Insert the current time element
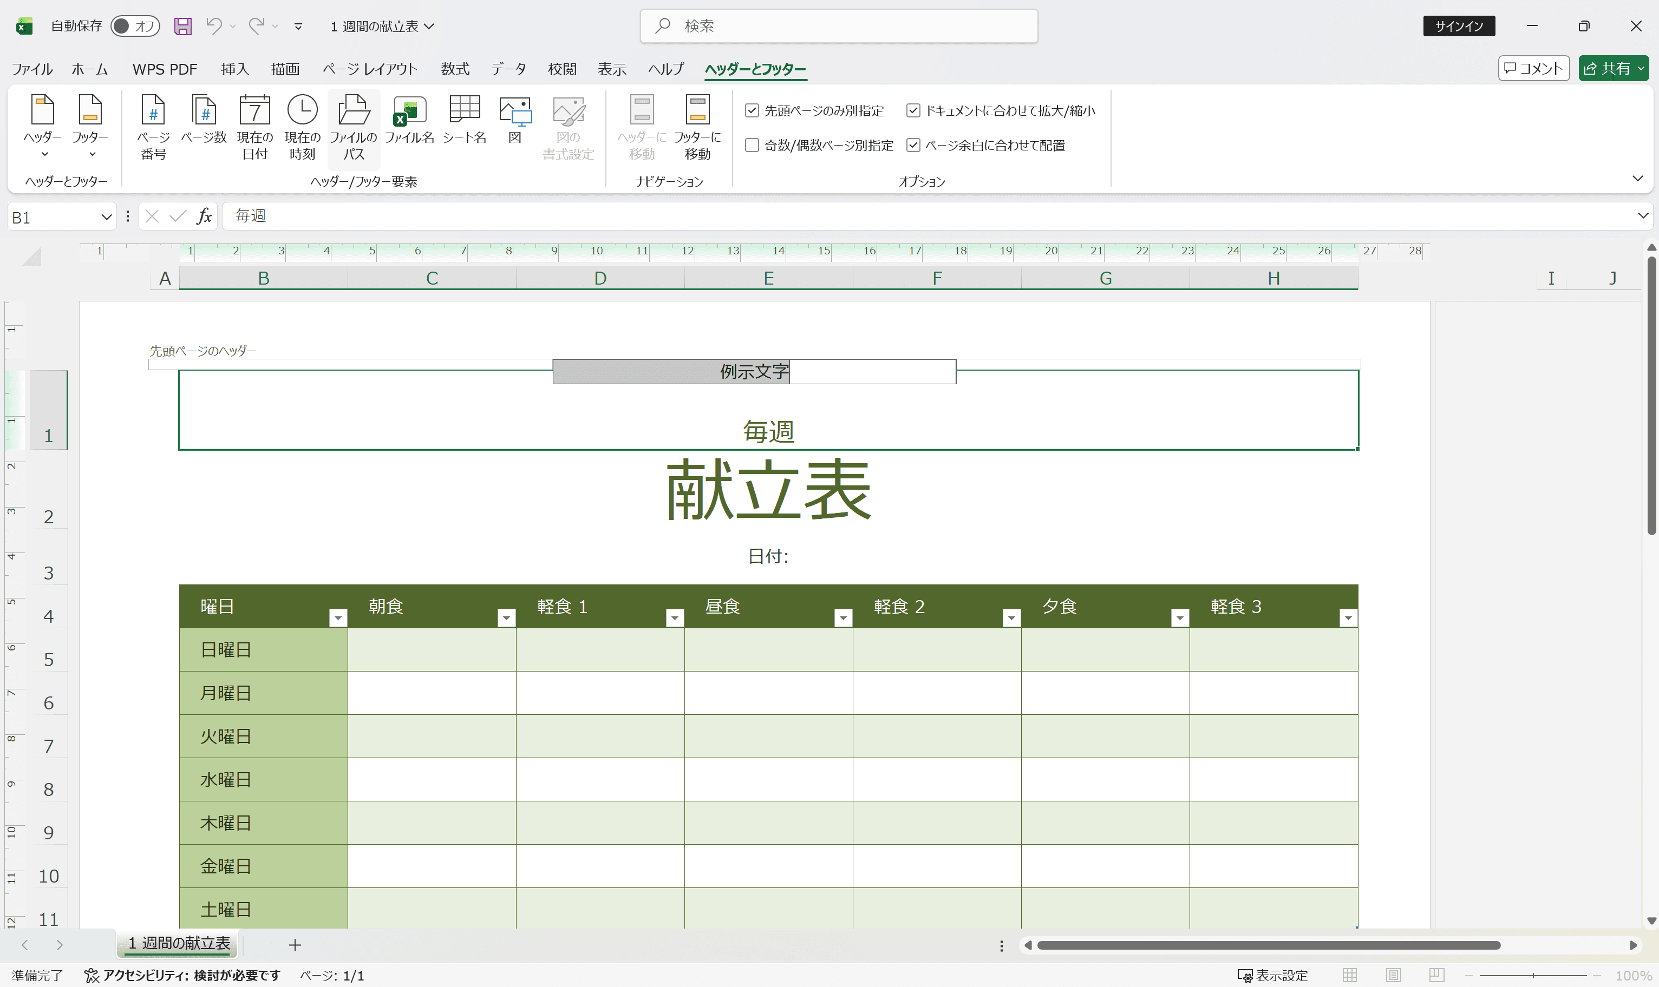Screen dimensions: 1659x987 [303, 128]
